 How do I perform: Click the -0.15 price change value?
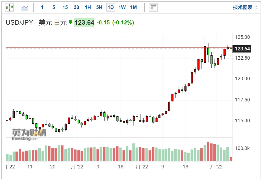pyautogui.click(x=103, y=23)
